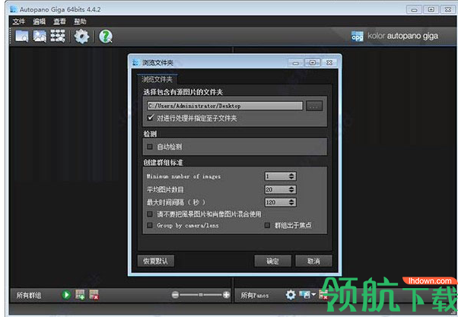Open the 所有Panos settings gear icon
The width and height of the screenshot is (458, 317).
[x=291, y=295]
